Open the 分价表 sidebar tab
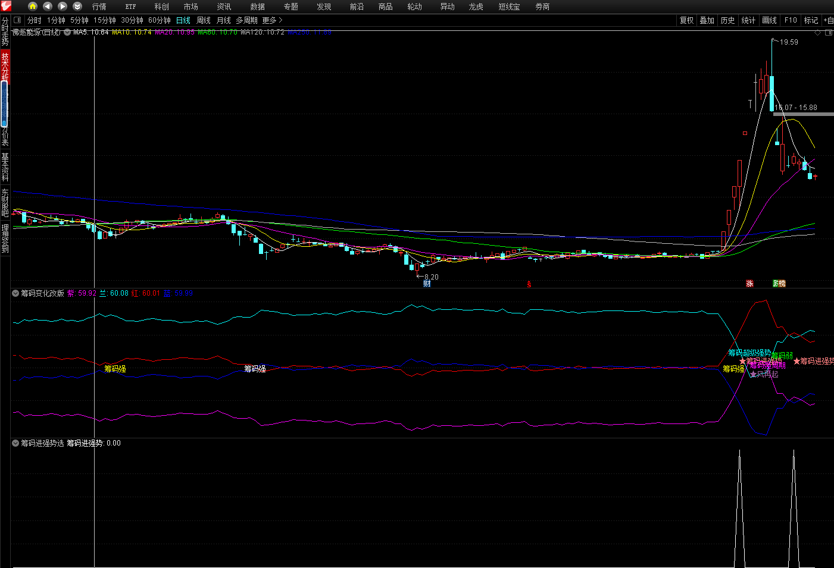This screenshot has width=834, height=568. click(5, 136)
